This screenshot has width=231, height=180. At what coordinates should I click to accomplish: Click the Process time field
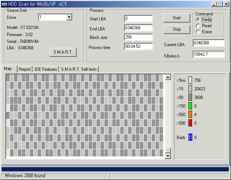coord(138,46)
